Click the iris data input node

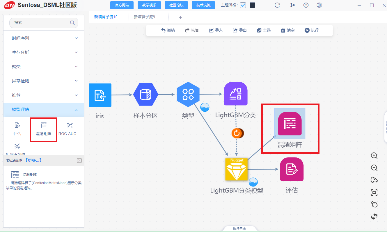[100, 95]
